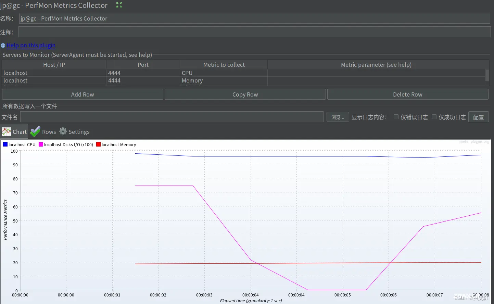Click the Delete Row button
Image resolution: width=494 pixels, height=304 pixels.
point(408,94)
